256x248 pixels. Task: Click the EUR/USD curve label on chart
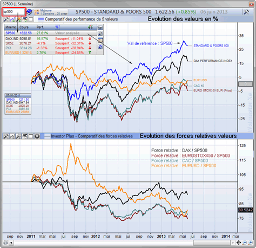click(200, 80)
